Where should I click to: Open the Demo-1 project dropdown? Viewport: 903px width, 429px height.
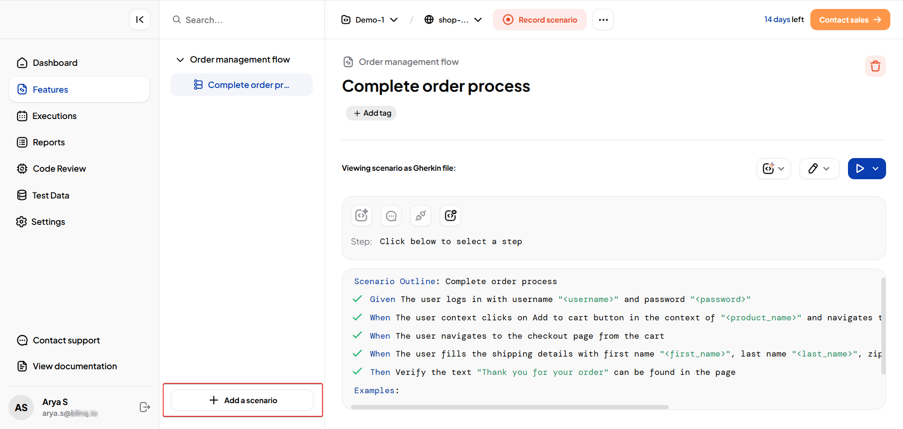tap(370, 20)
